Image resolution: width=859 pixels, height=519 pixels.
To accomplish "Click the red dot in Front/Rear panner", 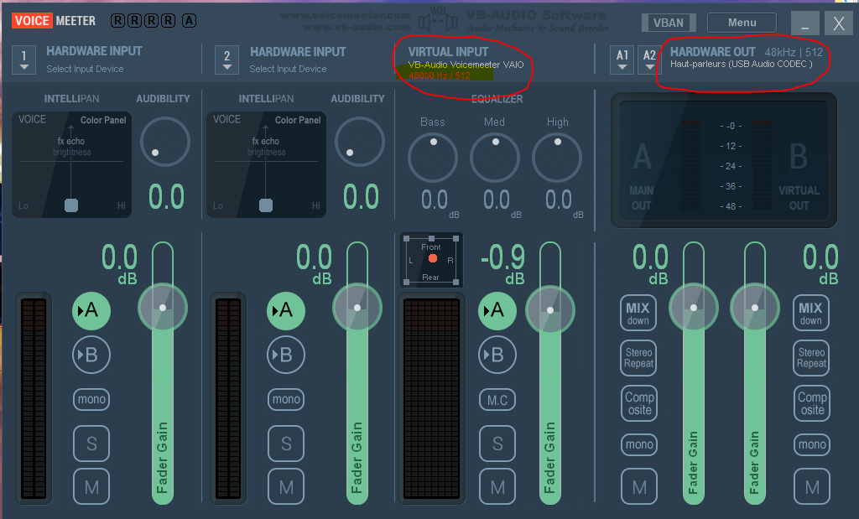I will click(433, 258).
